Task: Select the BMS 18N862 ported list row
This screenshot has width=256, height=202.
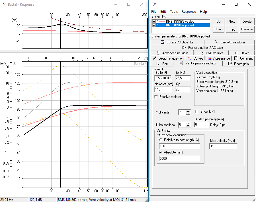Action: tap(183, 25)
